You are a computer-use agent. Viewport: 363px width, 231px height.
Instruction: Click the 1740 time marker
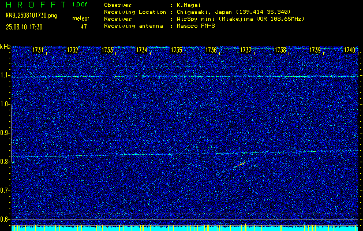(x=350, y=50)
